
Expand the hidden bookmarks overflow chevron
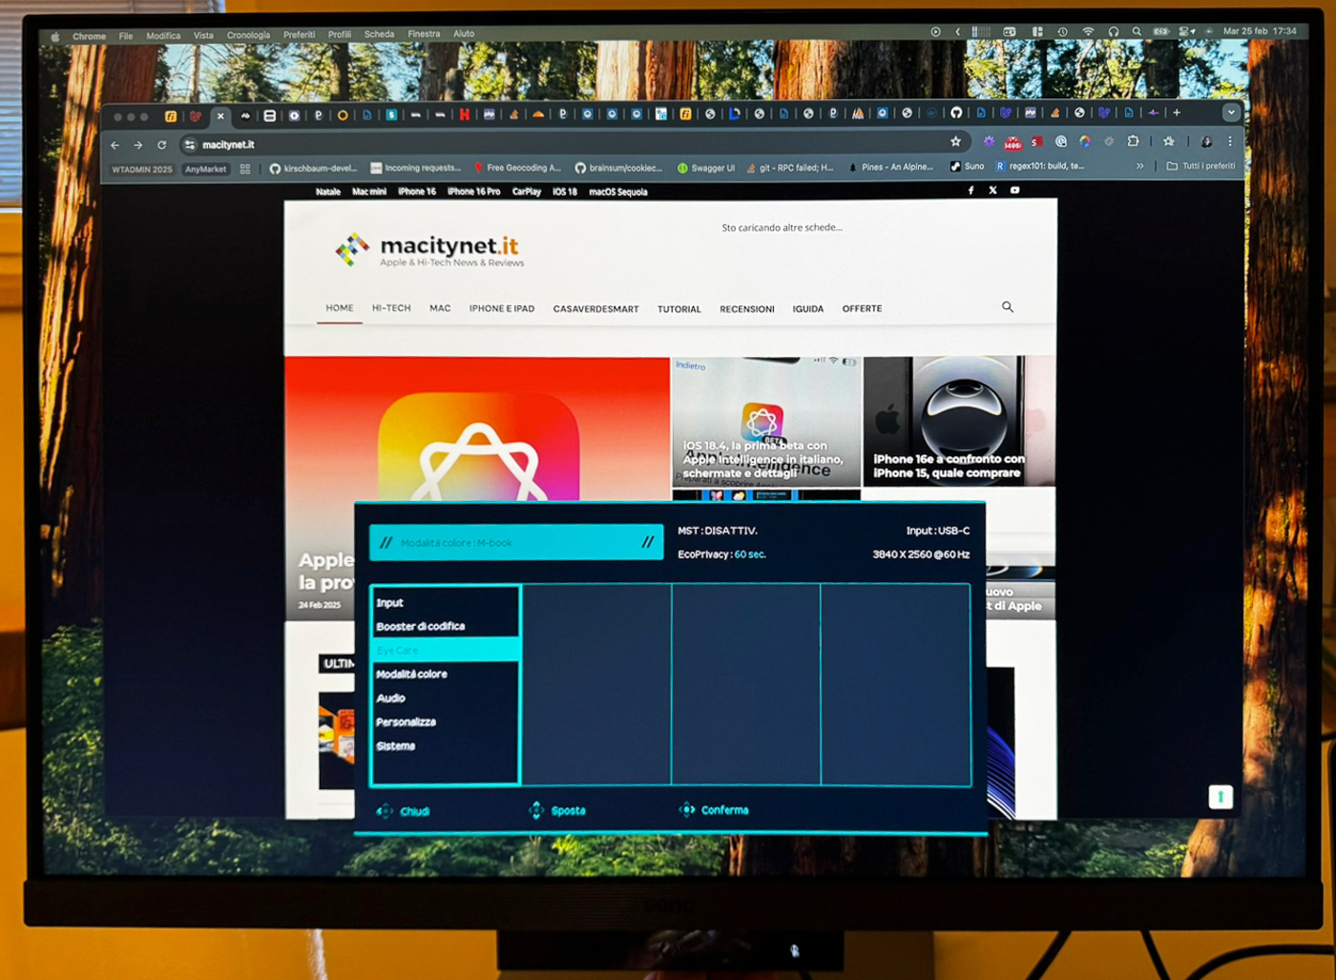[1139, 166]
